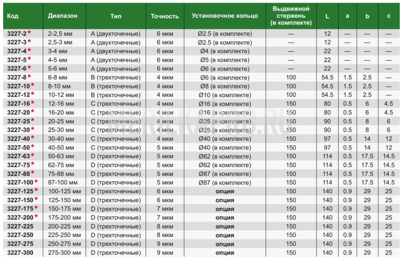This screenshot has width=402, height=262.
Task: Click the range value '87-100 мм'
Action: pos(63,182)
